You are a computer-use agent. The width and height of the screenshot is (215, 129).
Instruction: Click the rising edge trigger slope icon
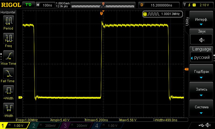[x=189, y=5]
